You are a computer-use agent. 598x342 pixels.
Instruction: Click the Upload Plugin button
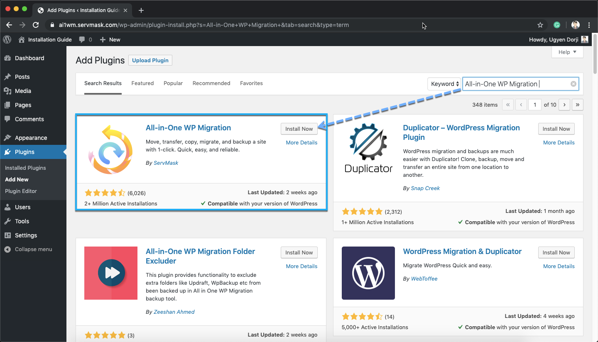click(150, 60)
